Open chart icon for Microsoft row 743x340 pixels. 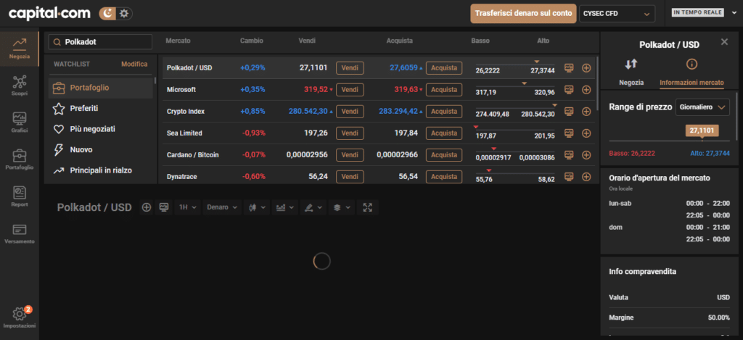[569, 89]
